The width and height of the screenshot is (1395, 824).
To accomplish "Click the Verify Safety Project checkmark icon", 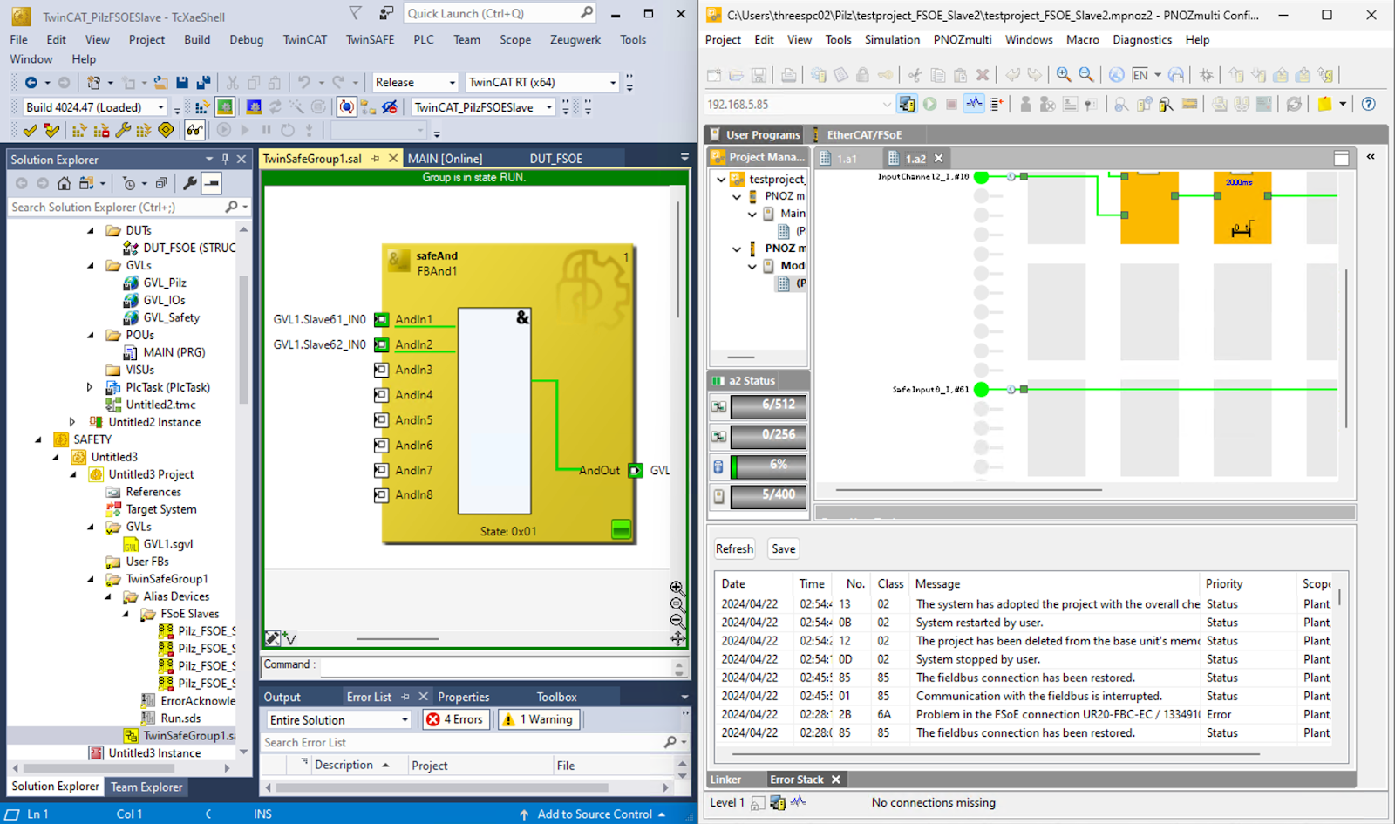I will pos(30,131).
